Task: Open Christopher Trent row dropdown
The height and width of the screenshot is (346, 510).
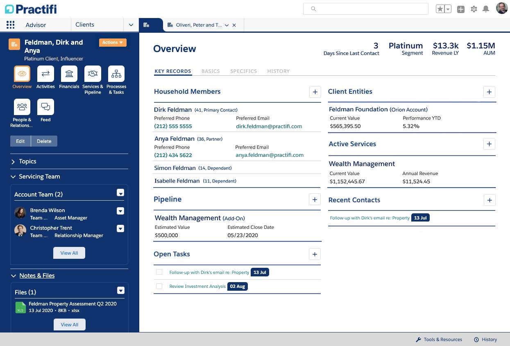Action: click(120, 228)
